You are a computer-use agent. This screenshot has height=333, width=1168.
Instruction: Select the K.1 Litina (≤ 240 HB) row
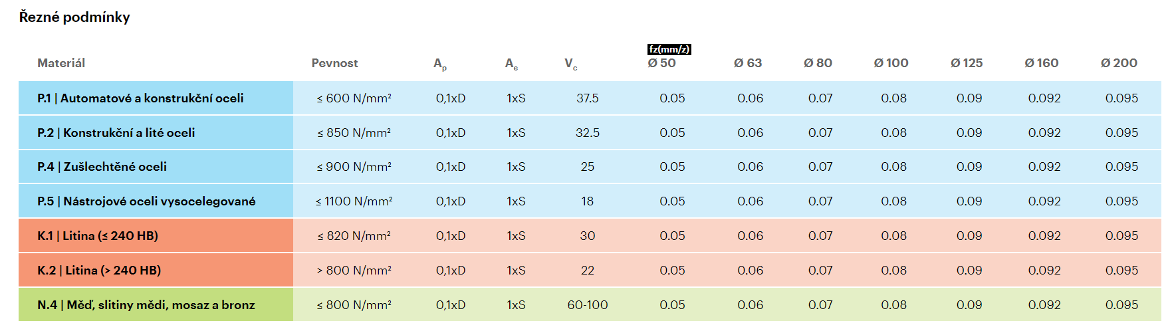(98, 236)
